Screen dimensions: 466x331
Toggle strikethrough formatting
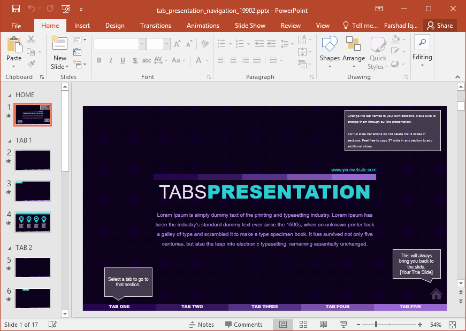pos(146,60)
